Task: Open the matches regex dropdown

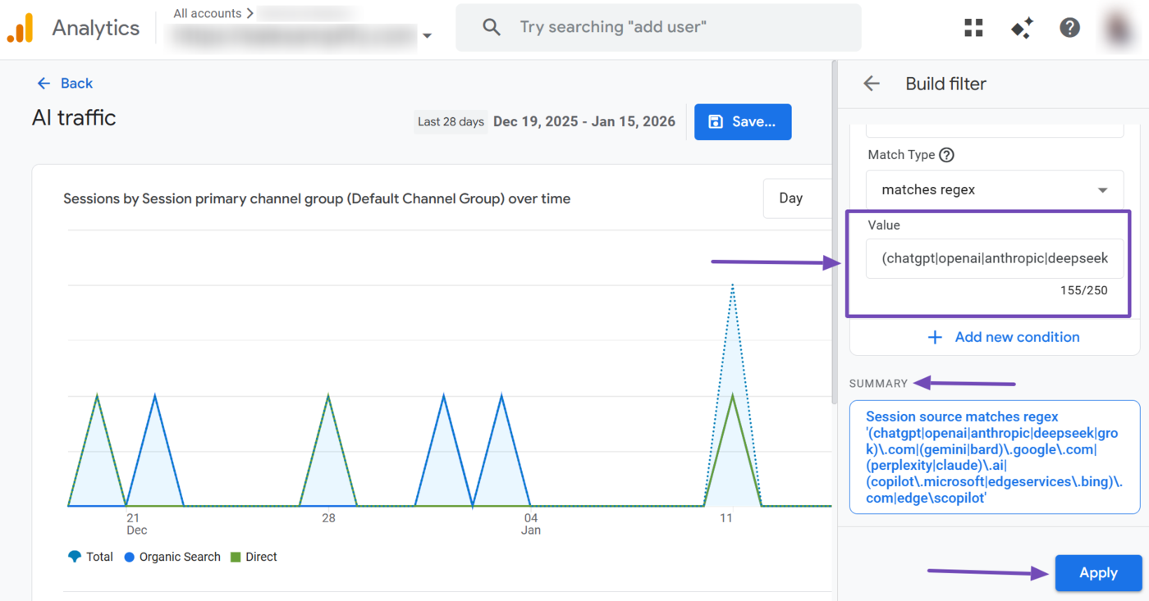Action: pos(994,190)
